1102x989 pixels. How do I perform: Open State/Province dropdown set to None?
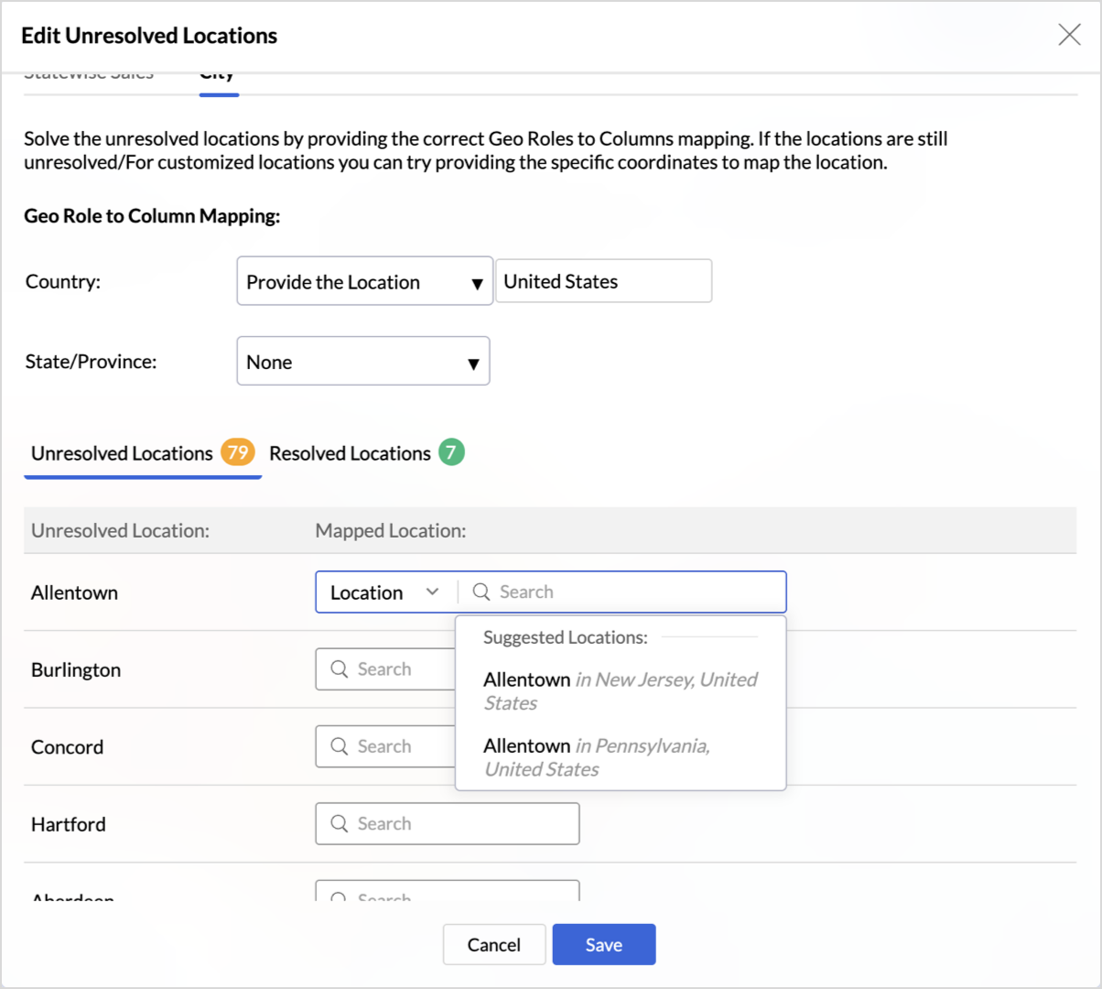pyautogui.click(x=362, y=362)
